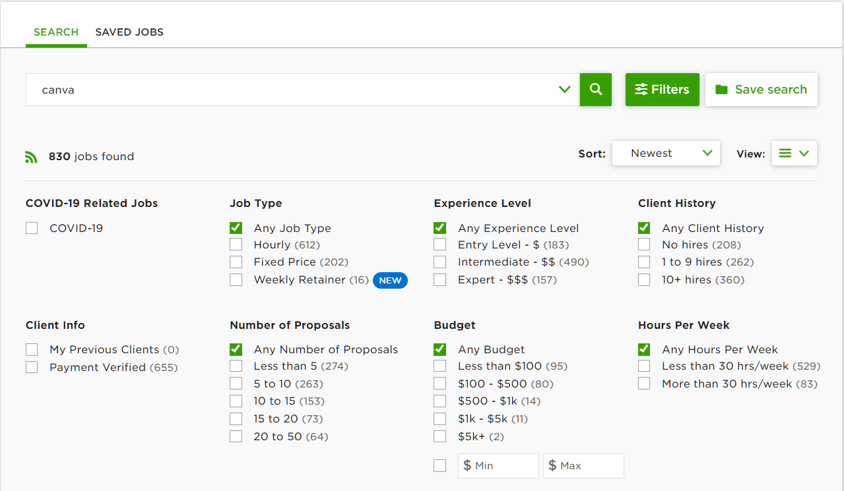Switch to the Saved Jobs tab
844x491 pixels.
tap(129, 32)
